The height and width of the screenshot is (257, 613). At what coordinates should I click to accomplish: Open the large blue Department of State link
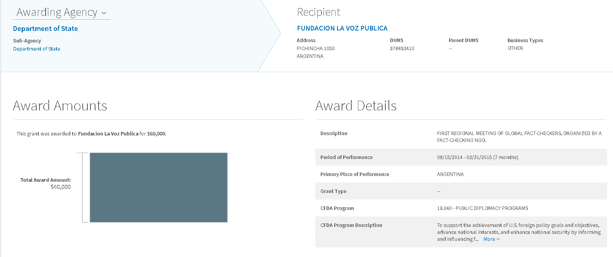[45, 29]
